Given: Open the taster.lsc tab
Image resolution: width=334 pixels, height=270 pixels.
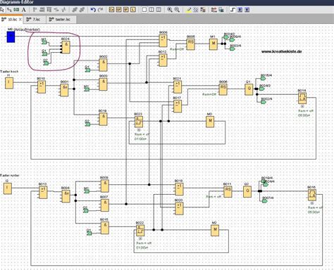Looking at the screenshot, I should click(60, 20).
